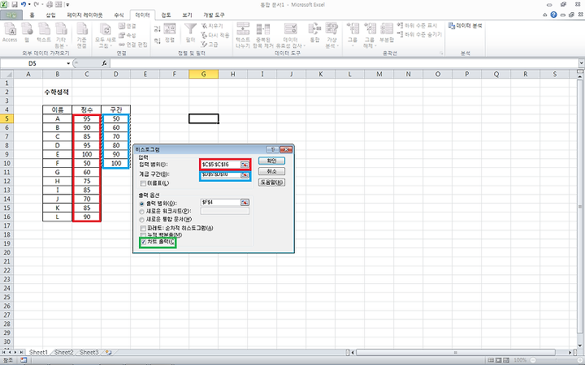Click the Sheet3 worksheet tab

[89, 352]
